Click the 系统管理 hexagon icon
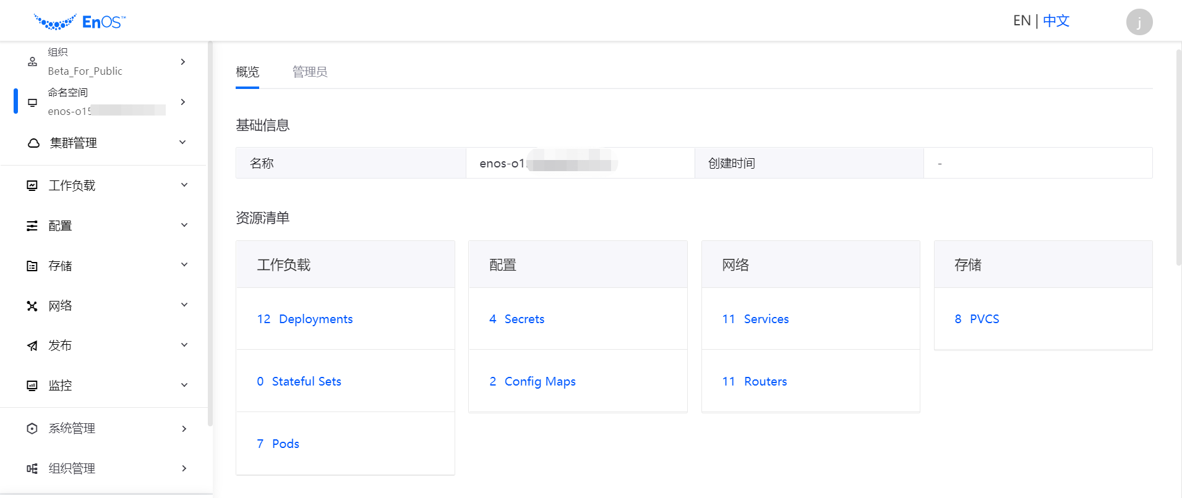 [32, 429]
